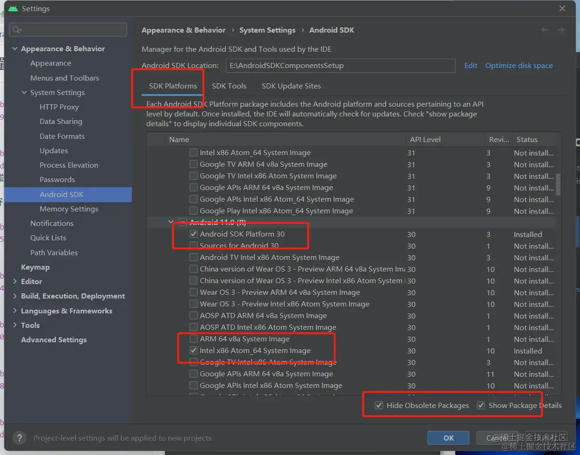580x455 pixels.
Task: Click the OK button
Action: pyautogui.click(x=449, y=438)
